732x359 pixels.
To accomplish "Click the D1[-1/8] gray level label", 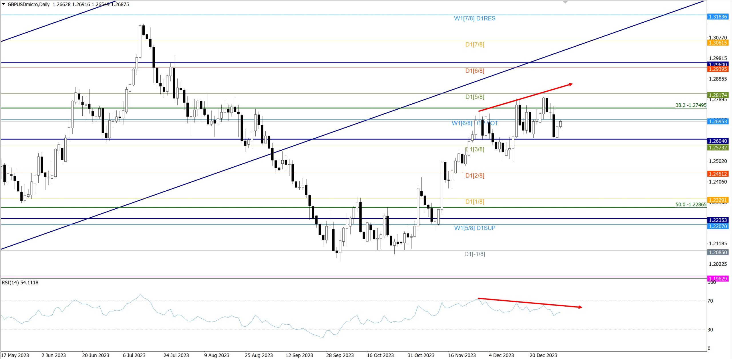I will [x=474, y=254].
